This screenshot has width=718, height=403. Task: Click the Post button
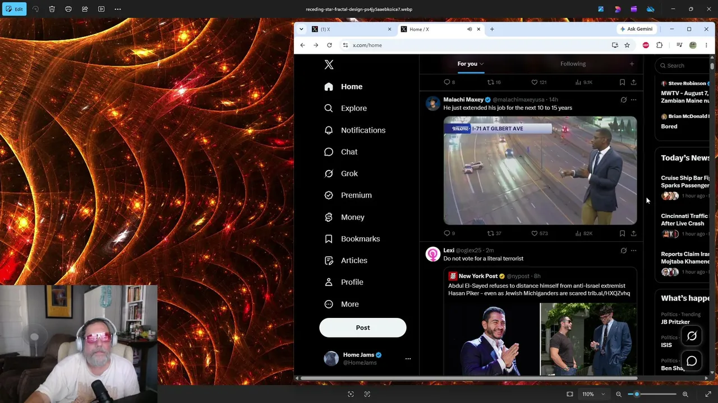point(363,327)
